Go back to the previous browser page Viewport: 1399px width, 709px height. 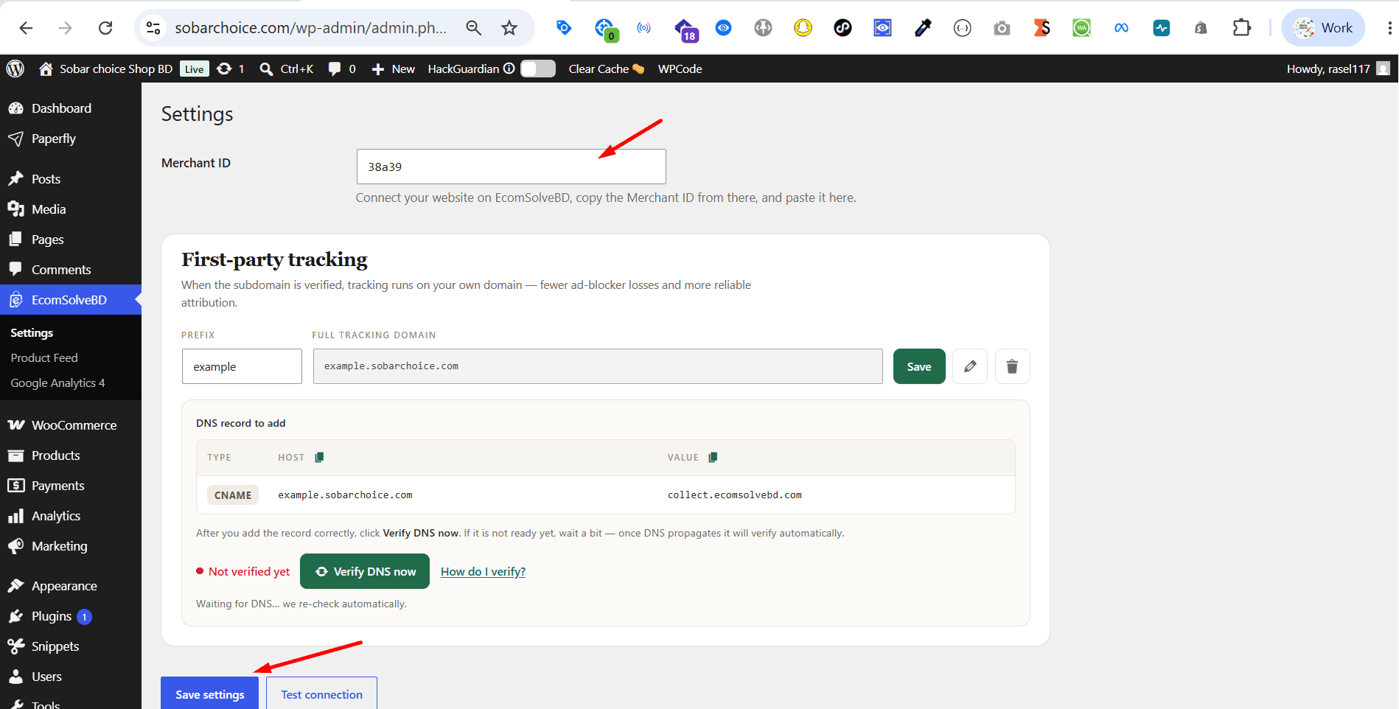(27, 28)
